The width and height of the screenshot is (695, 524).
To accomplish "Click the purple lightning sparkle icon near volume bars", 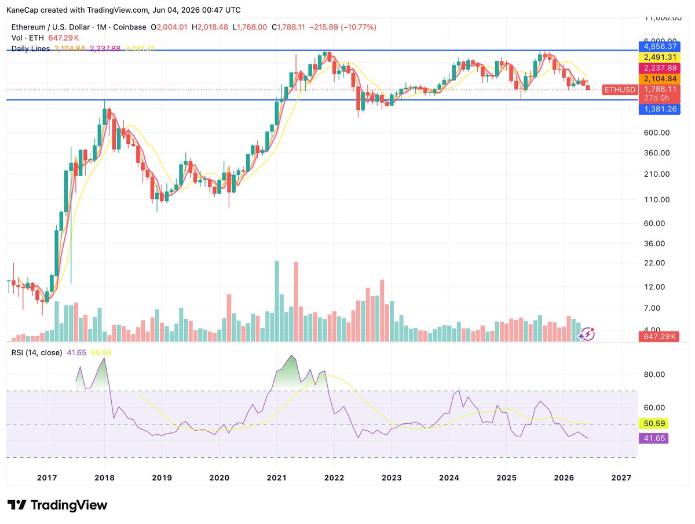I will coord(587,334).
